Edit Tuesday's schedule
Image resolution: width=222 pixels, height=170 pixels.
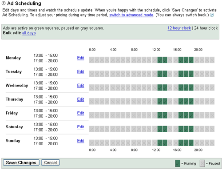tap(80, 72)
